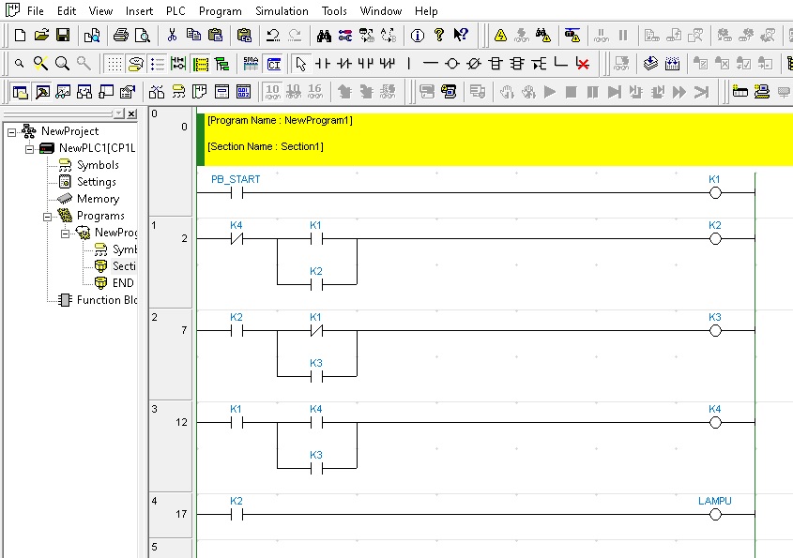Open the PLC menu
Image resolution: width=793 pixels, height=558 pixels.
click(x=175, y=10)
